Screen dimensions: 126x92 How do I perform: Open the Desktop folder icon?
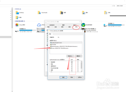coord(17,13)
